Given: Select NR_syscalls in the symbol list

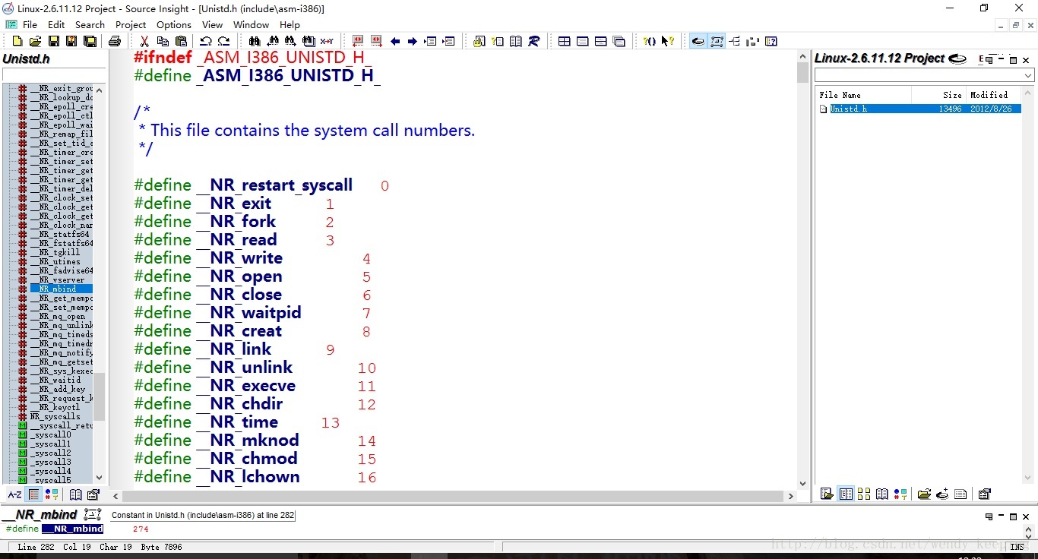Looking at the screenshot, I should point(55,416).
